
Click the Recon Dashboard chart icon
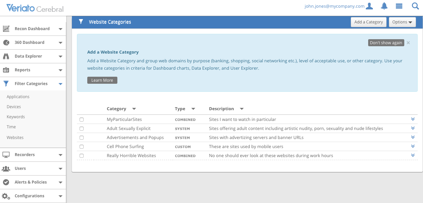(6, 29)
